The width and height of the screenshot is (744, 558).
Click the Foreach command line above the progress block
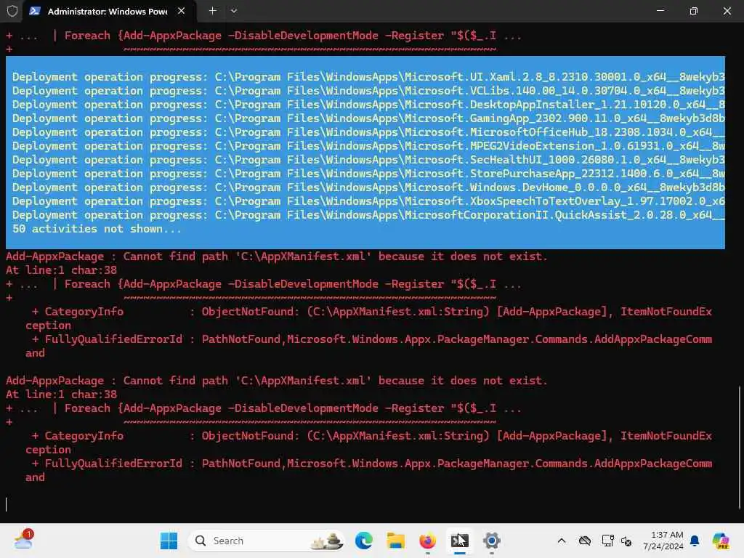point(264,36)
